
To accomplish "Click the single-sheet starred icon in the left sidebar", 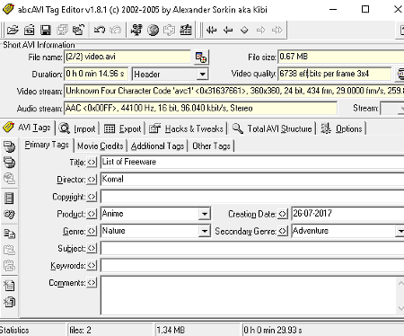I will (x=9, y=285).
